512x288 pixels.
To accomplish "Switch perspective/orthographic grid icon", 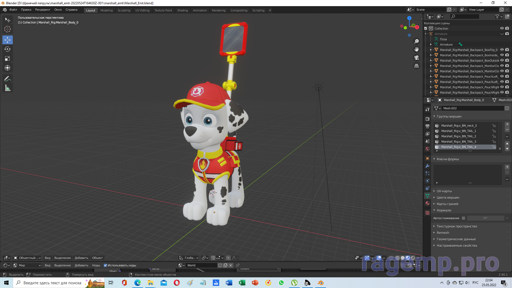I will tap(417, 66).
